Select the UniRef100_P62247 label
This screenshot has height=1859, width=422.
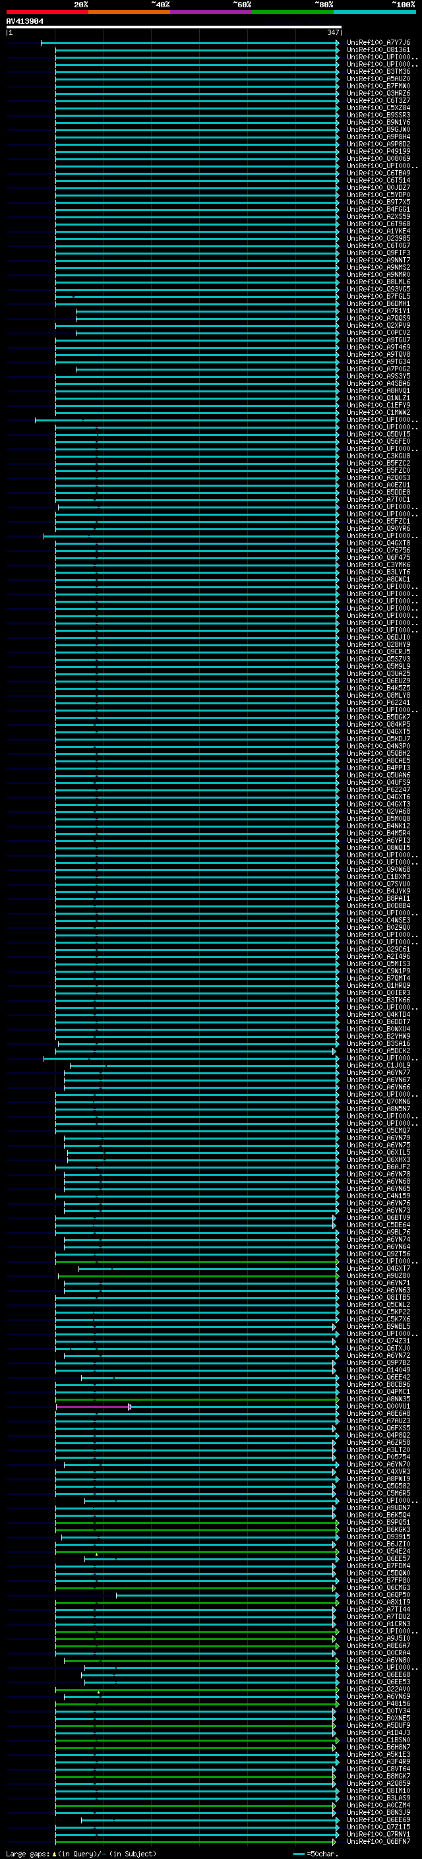(378, 790)
